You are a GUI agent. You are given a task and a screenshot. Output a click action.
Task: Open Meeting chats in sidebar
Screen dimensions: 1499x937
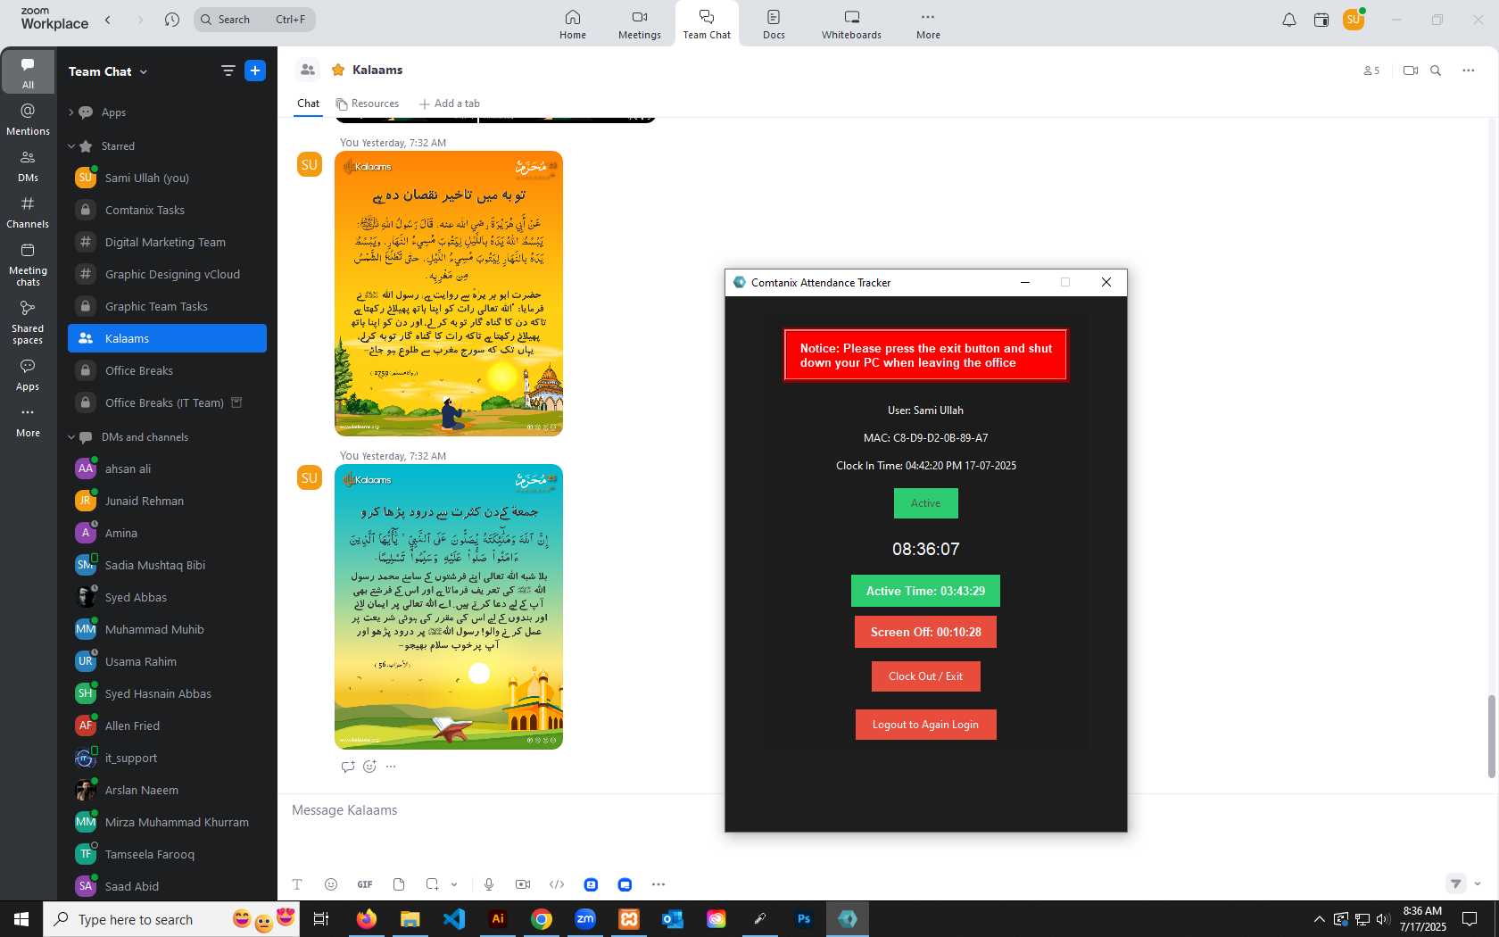28,265
